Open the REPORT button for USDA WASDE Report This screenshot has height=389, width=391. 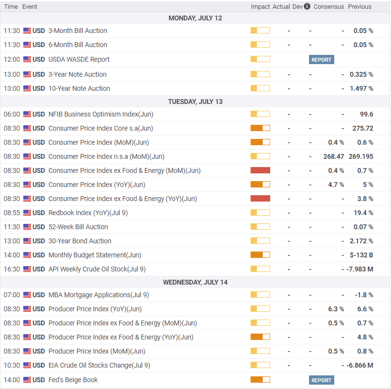321,60
